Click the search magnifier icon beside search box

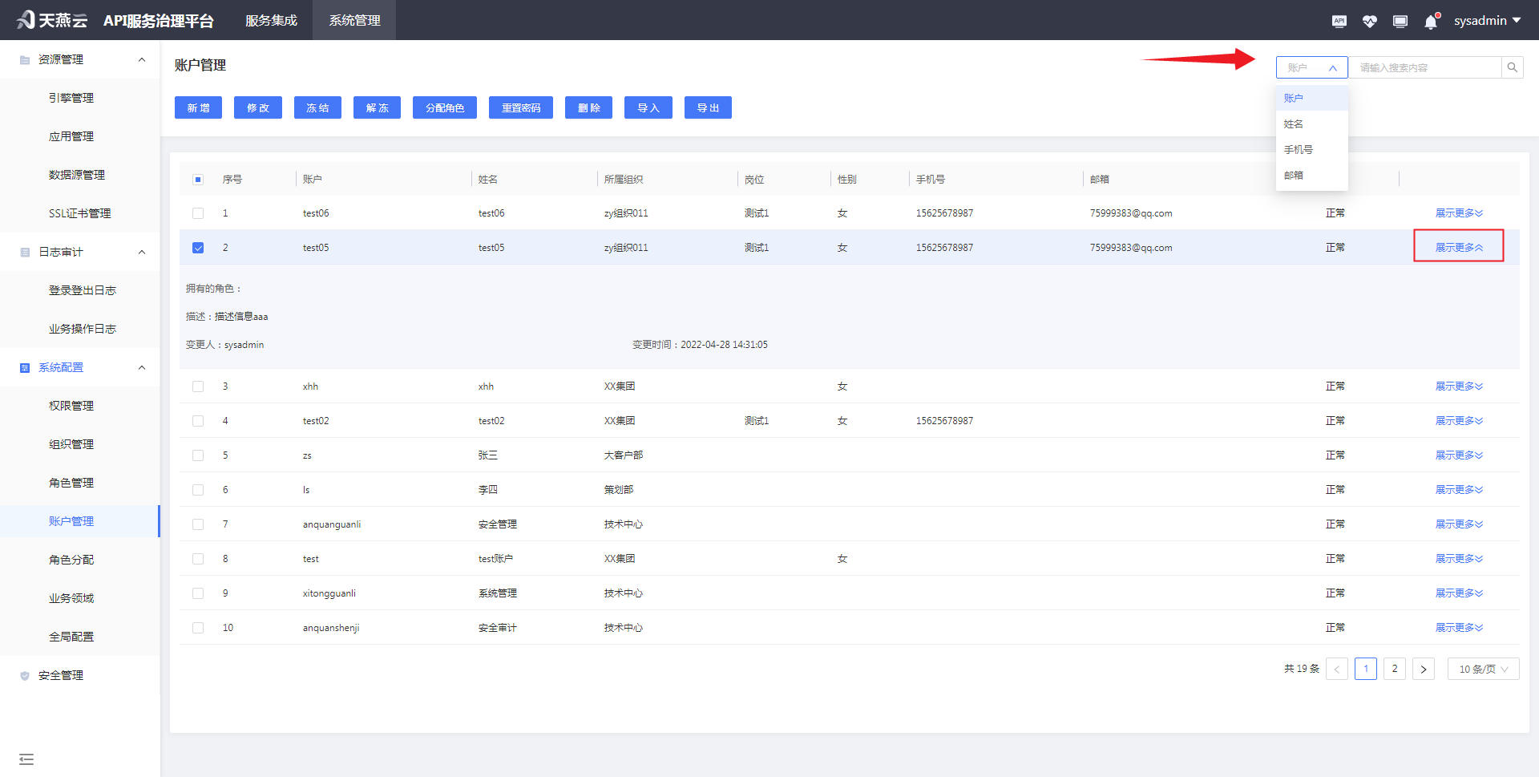pyautogui.click(x=1512, y=67)
